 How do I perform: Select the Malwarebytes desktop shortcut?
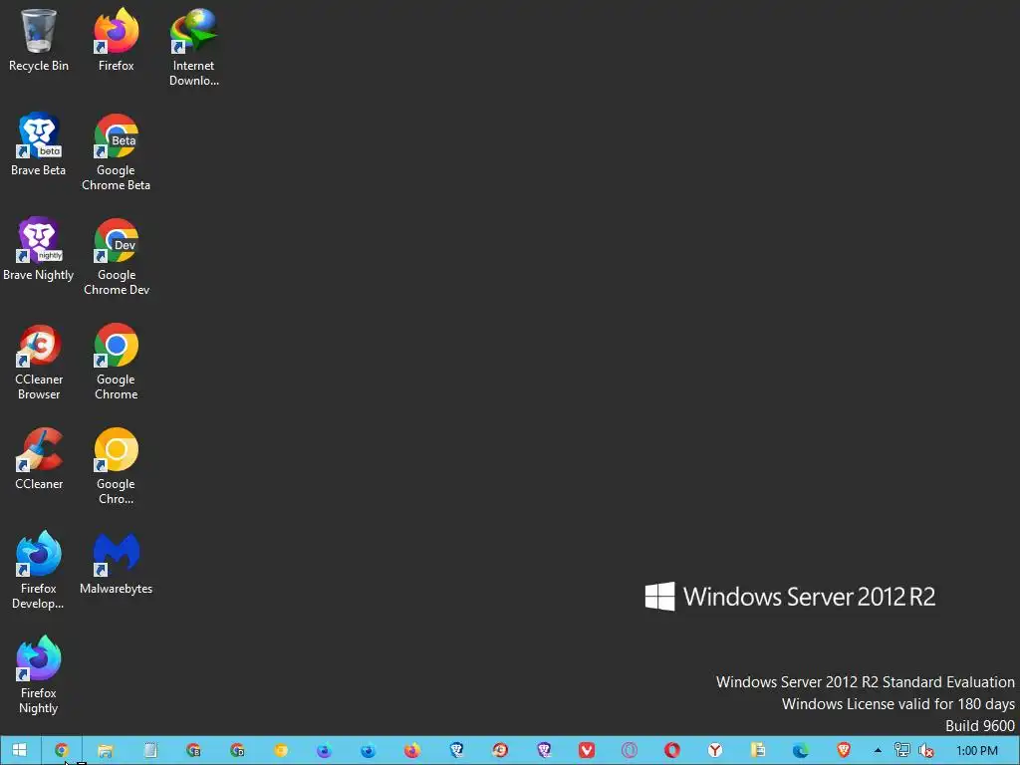click(116, 564)
